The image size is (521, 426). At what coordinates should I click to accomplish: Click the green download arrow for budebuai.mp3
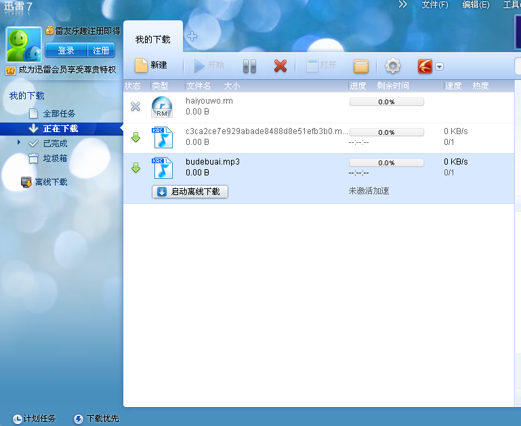click(136, 168)
